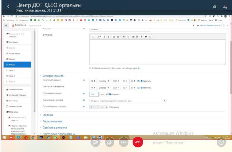Collapse the Синхронизация section
Image resolution: width=232 pixels, height=152 pixels.
pyautogui.click(x=53, y=76)
